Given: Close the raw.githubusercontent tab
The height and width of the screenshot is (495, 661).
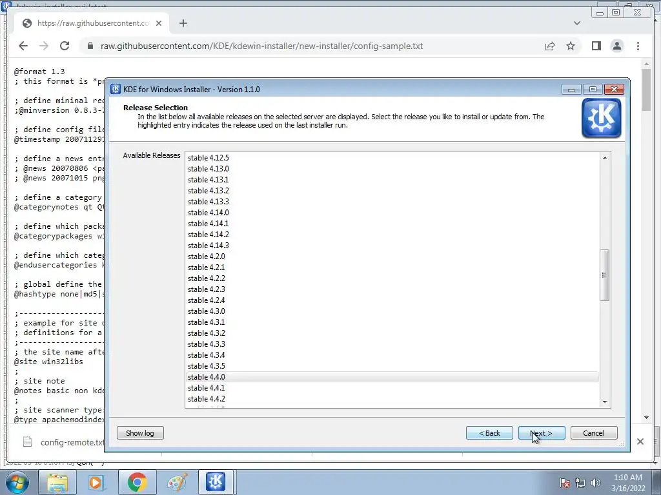Looking at the screenshot, I should pos(159,23).
